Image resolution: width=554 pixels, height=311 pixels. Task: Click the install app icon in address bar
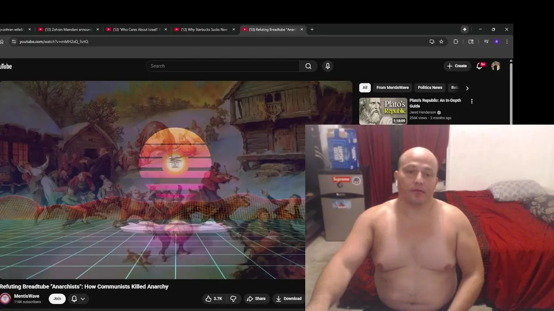(x=432, y=41)
